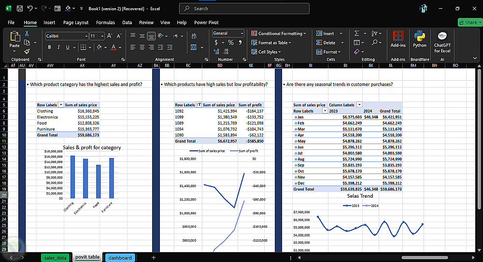Open the General number format dropdown
Image resolution: width=483 pixels, height=262 pixels.
241,33
